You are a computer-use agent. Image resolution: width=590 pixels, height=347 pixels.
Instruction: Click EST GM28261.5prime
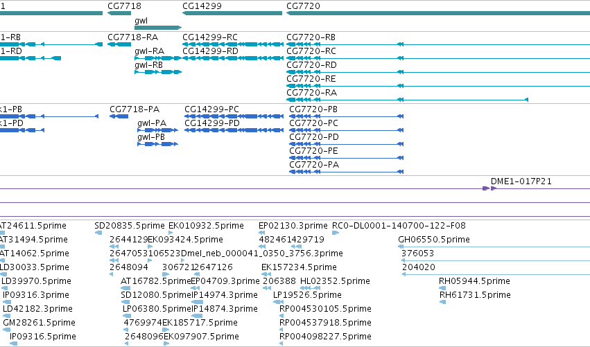pyautogui.click(x=39, y=323)
